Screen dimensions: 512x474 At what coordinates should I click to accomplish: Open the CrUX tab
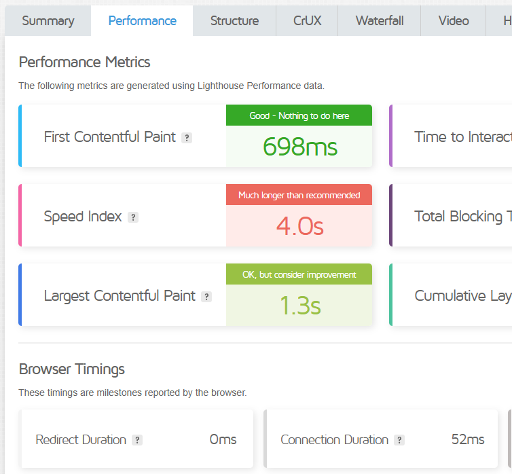coord(308,21)
